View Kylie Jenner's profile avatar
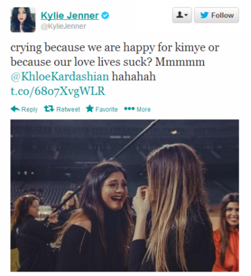This screenshot has height=276, width=251. click(23, 20)
